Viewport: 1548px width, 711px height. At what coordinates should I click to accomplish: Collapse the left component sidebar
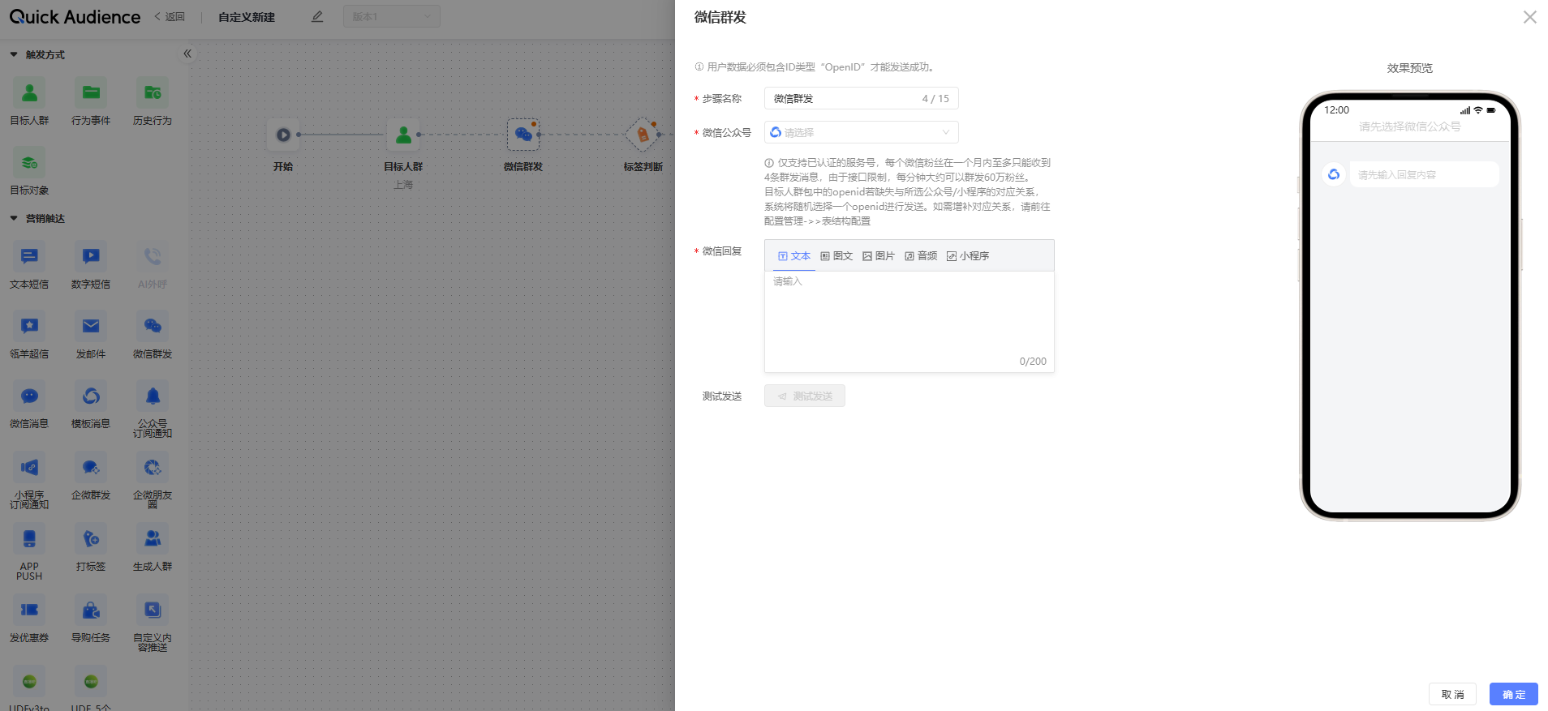coord(187,54)
